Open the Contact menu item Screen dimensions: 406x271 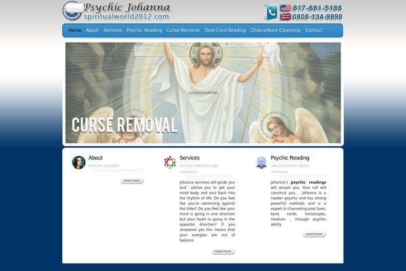pyautogui.click(x=314, y=30)
